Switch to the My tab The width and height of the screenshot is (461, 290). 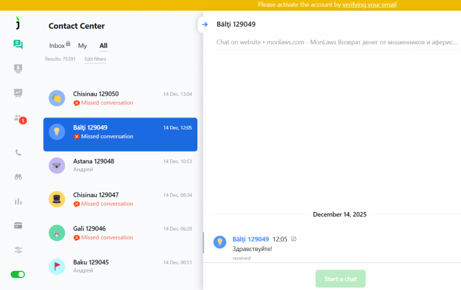click(x=82, y=46)
